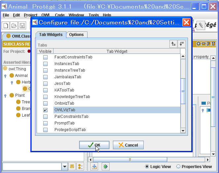Open the File menu
The image size is (219, 173).
pyautogui.click(x=6, y=15)
